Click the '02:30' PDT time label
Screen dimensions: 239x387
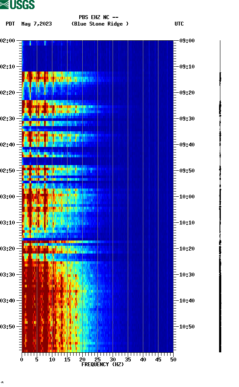tap(7, 119)
